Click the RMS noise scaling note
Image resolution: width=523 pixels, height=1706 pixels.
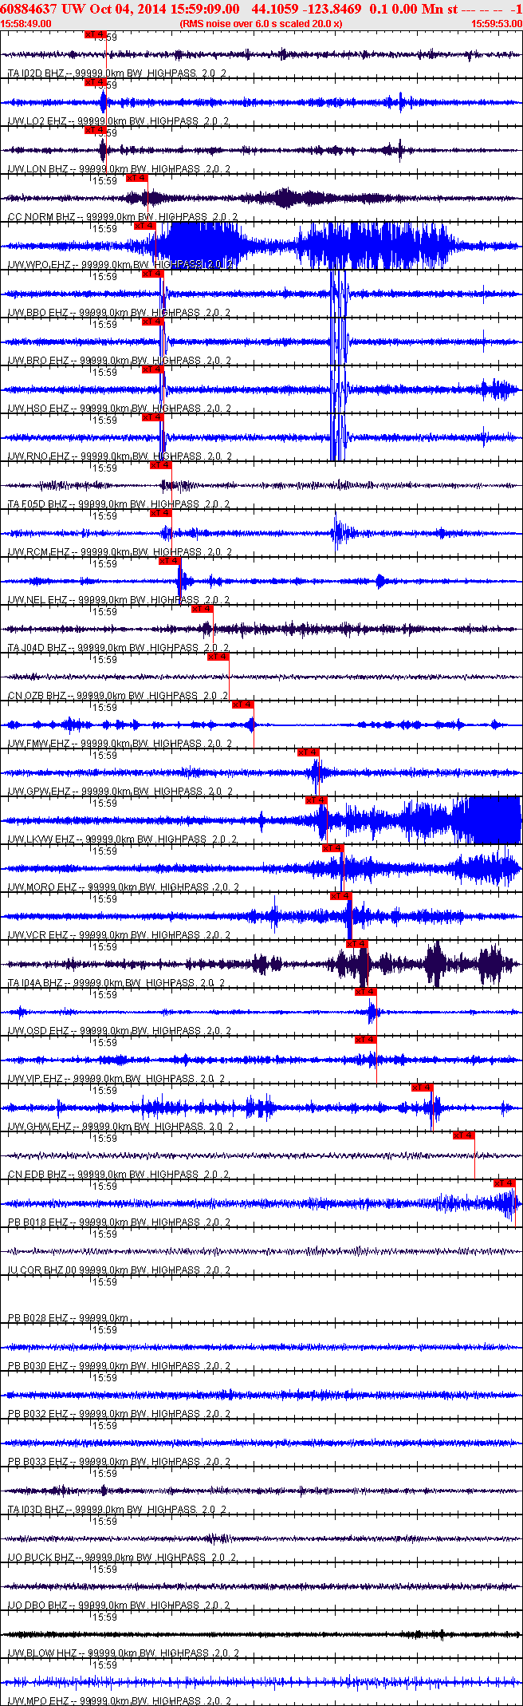(261, 24)
